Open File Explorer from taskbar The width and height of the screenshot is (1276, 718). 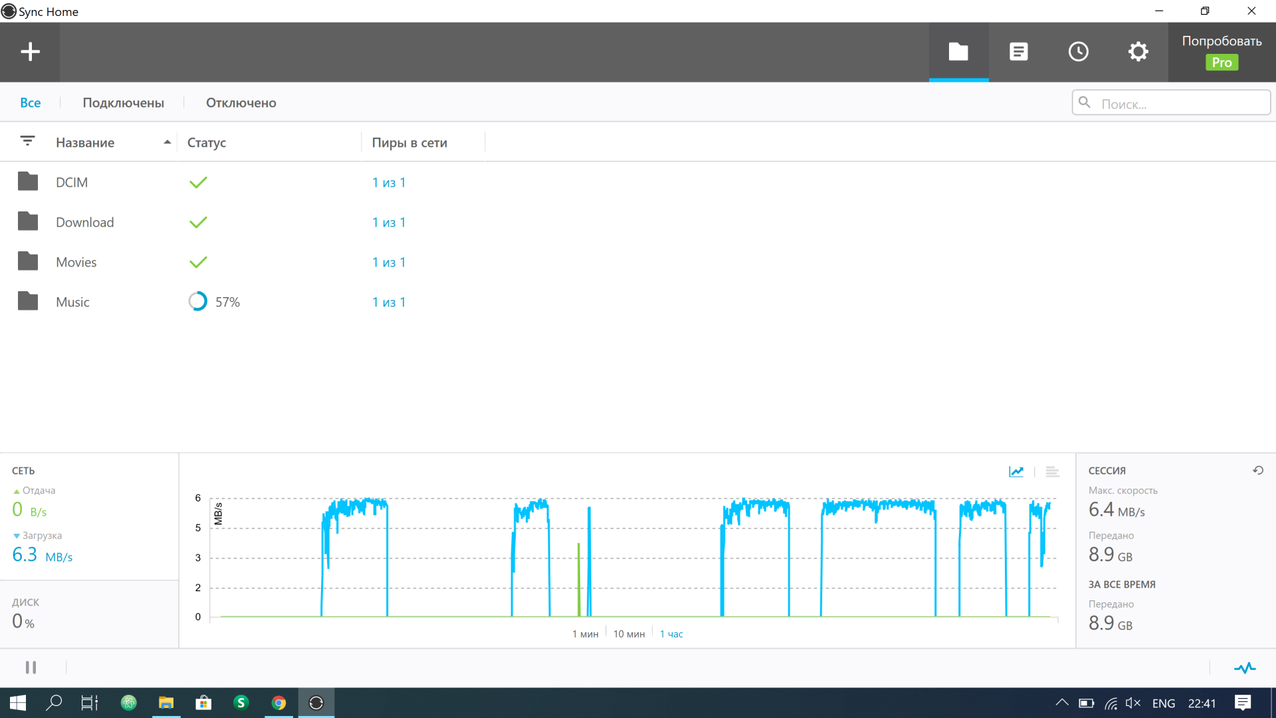tap(166, 703)
